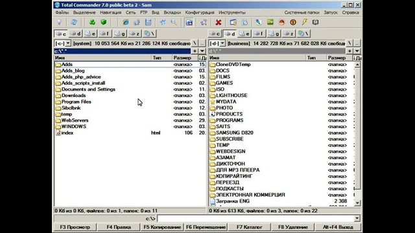Viewport: 415px width, 233px height.
Task: Open right panel directory history arrow
Action: click(x=357, y=51)
